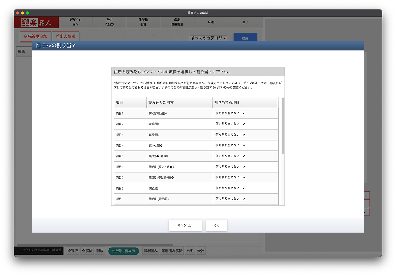396x275 pixels.
Task: Open assignment dropdown for 項目4
Action: 230,145
